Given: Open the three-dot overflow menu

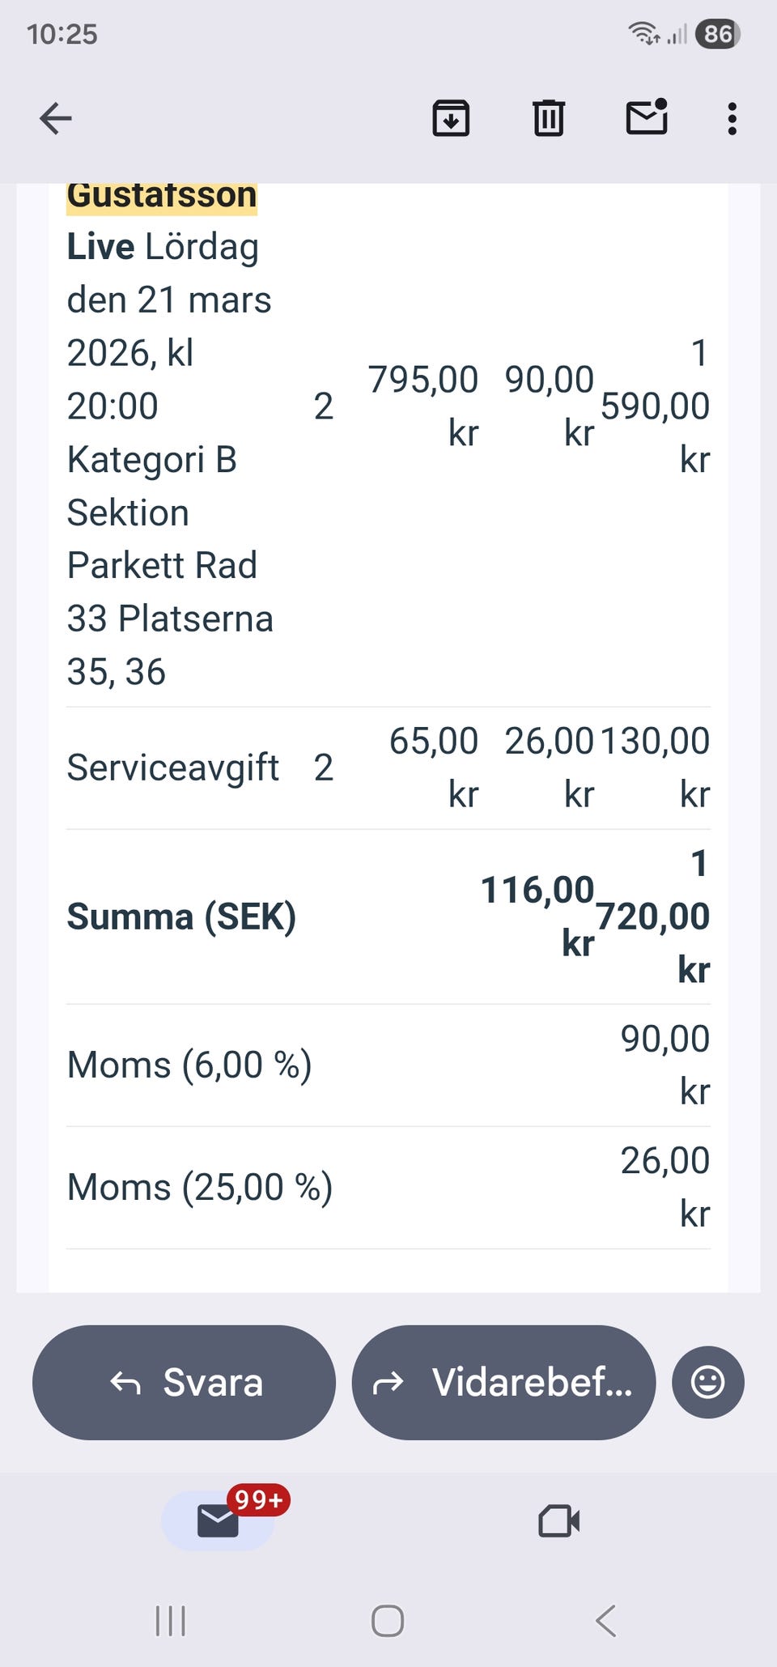Looking at the screenshot, I should 732,118.
